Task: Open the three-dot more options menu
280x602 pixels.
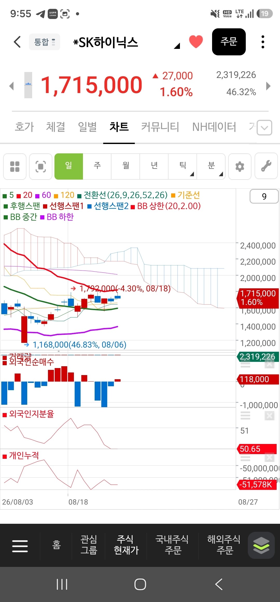Action: (x=263, y=42)
